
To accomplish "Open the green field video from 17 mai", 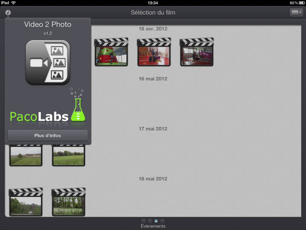I will (x=68, y=155).
